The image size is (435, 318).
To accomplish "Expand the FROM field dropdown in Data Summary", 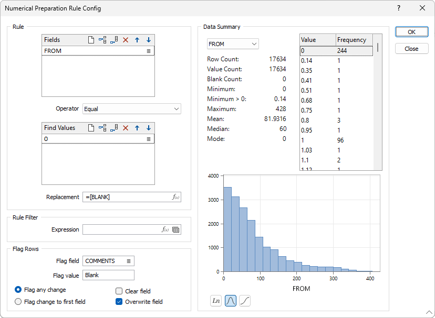I will click(x=233, y=44).
